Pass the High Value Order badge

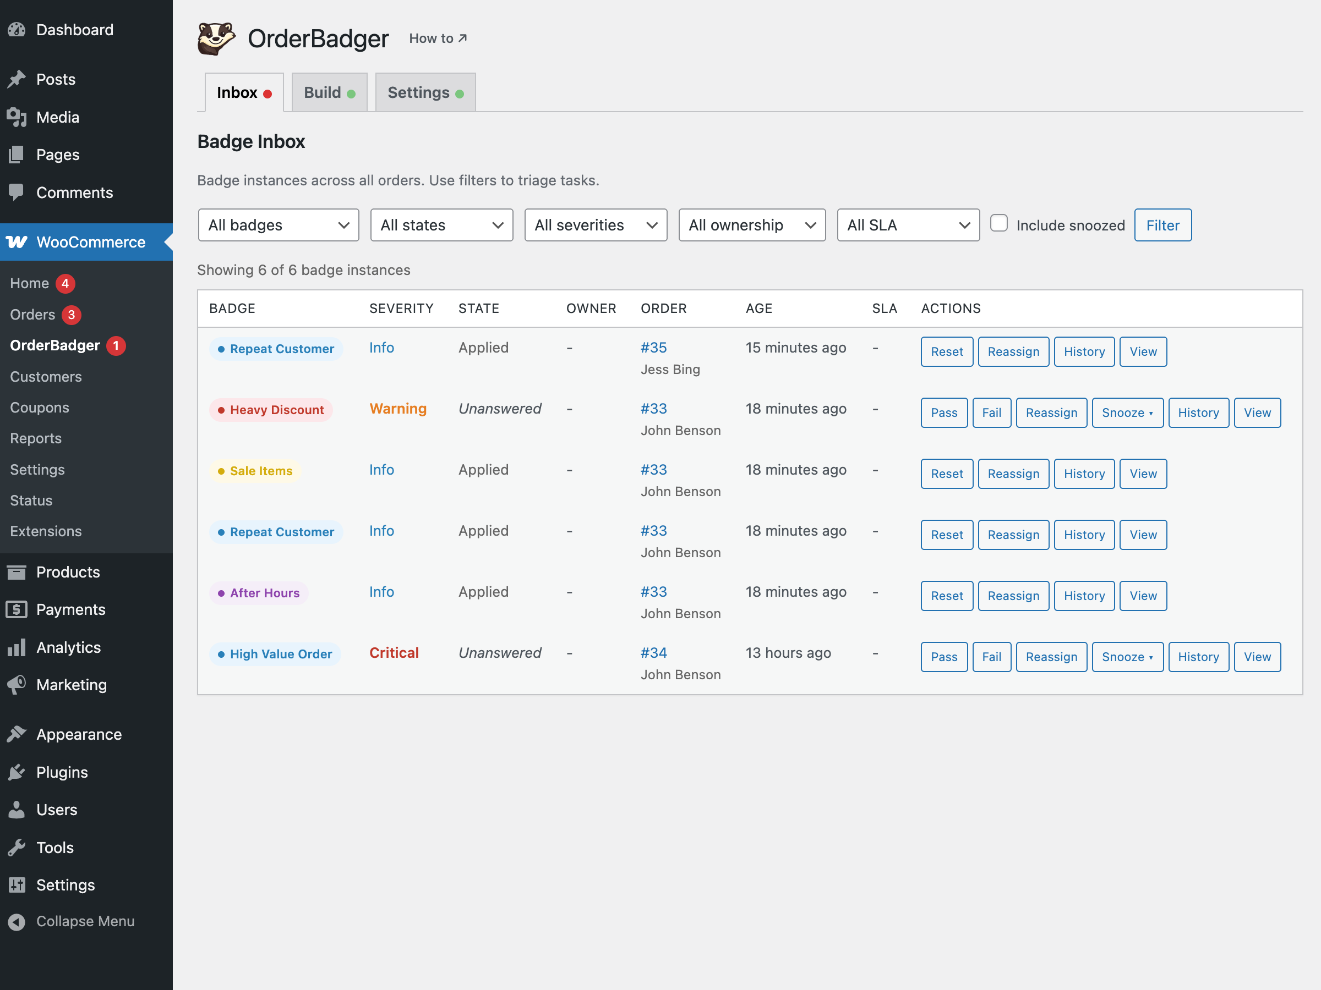tap(943, 657)
